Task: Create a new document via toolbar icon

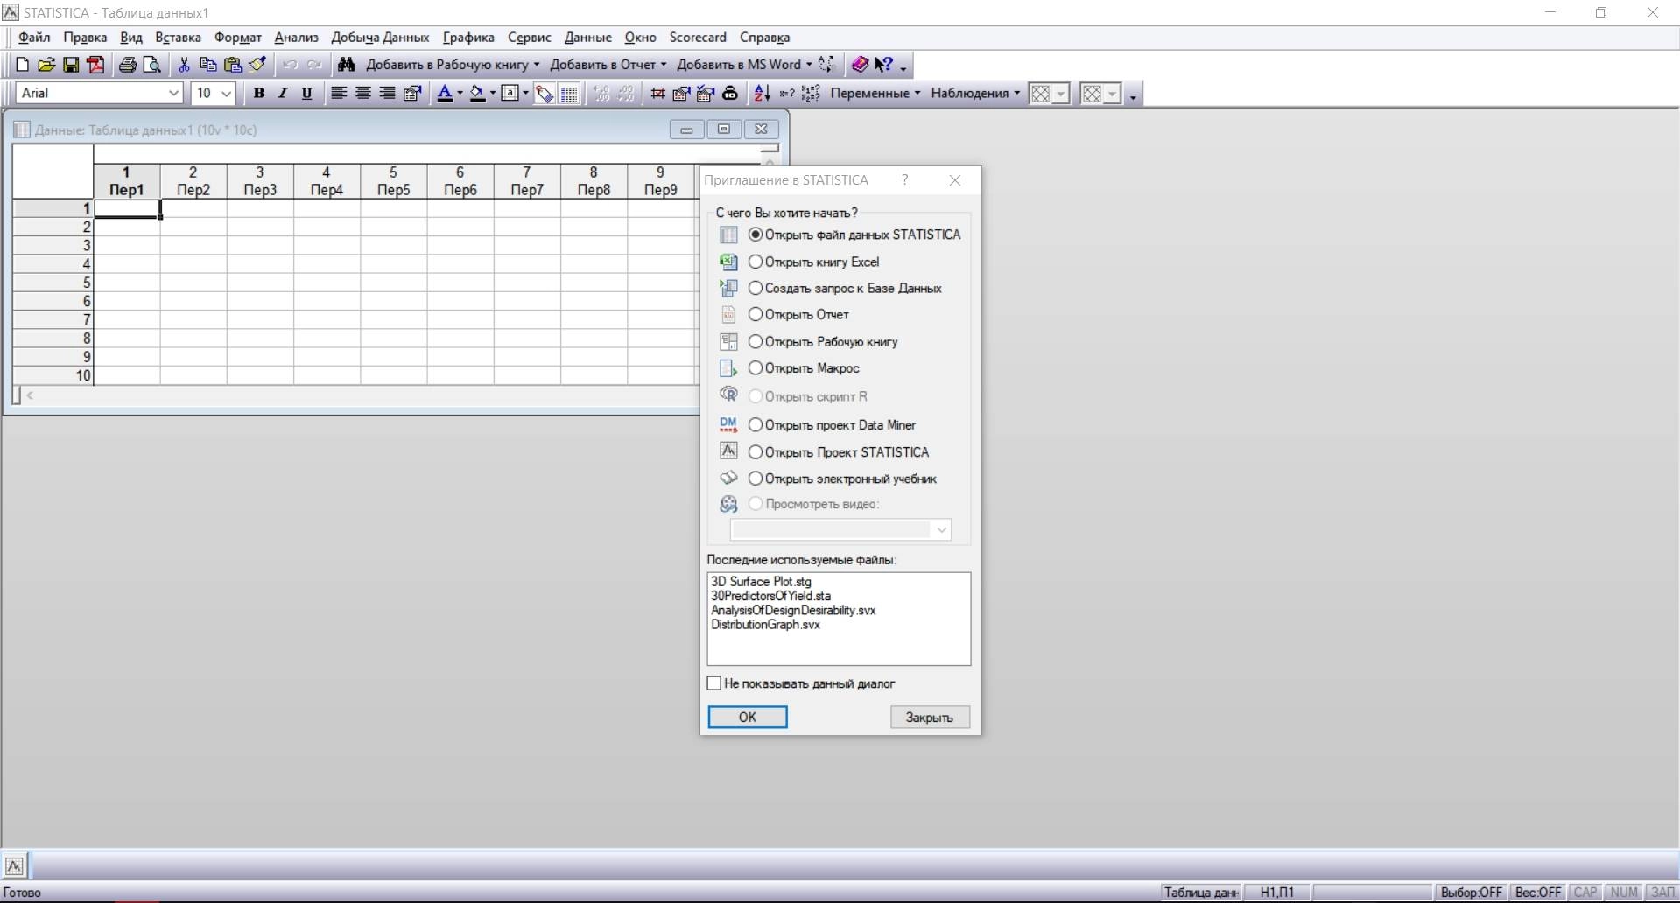Action: (x=22, y=65)
